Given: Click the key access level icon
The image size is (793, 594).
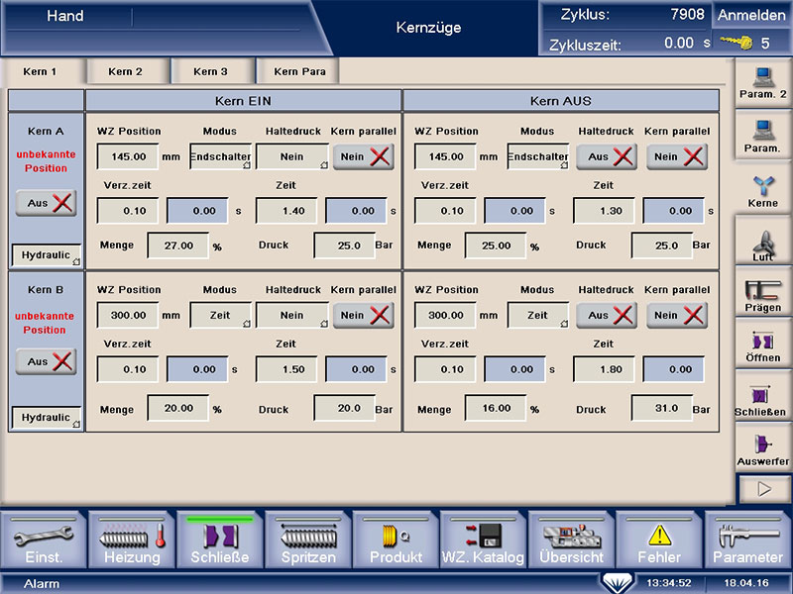Looking at the screenshot, I should (736, 43).
